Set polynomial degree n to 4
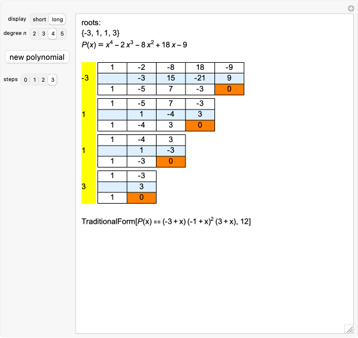Viewport: 358px width, 338px height. click(x=53, y=33)
